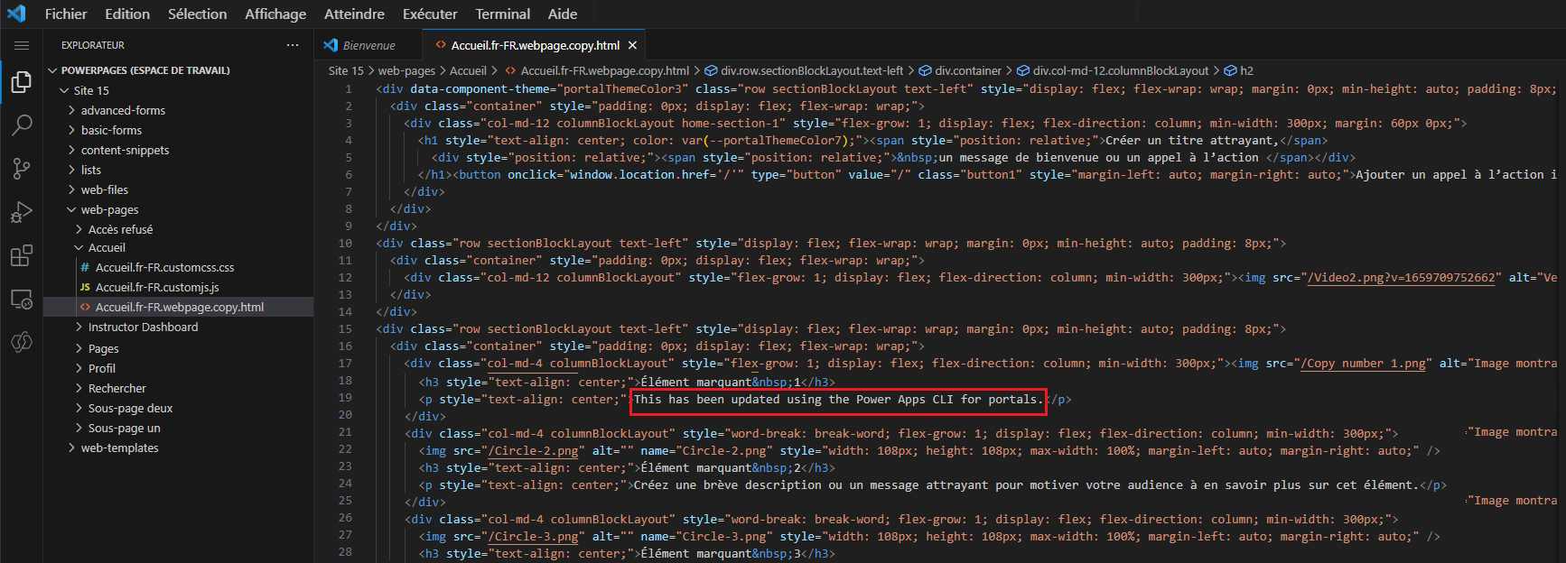The image size is (1566, 563).
Task: Click line number 19 in the gutter
Action: click(x=345, y=398)
